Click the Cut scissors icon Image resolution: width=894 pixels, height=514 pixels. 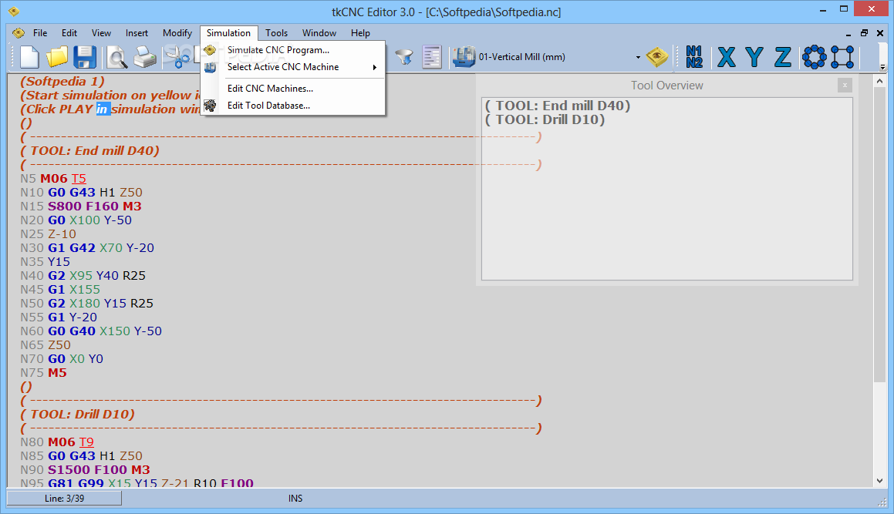pyautogui.click(x=178, y=58)
